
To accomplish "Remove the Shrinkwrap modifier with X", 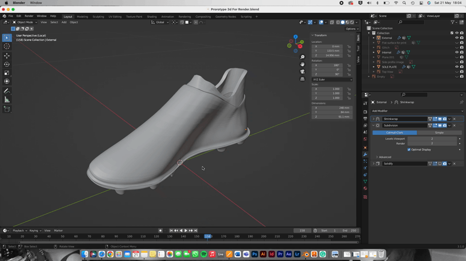I will tap(454, 119).
